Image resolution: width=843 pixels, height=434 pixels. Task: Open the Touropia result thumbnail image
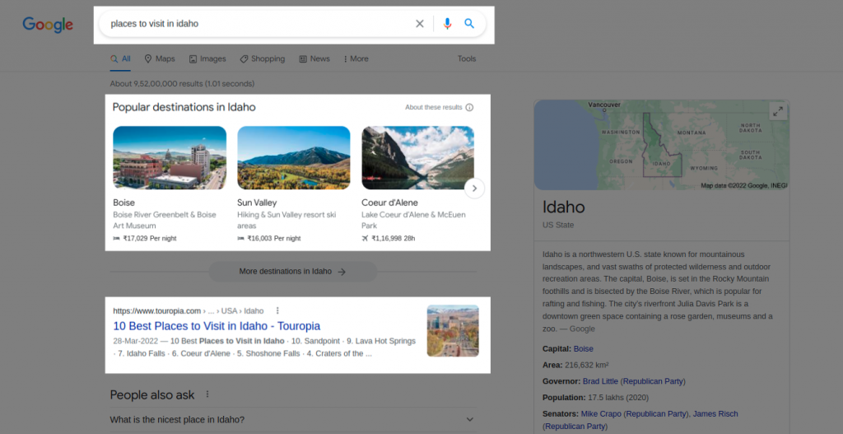coord(453,331)
